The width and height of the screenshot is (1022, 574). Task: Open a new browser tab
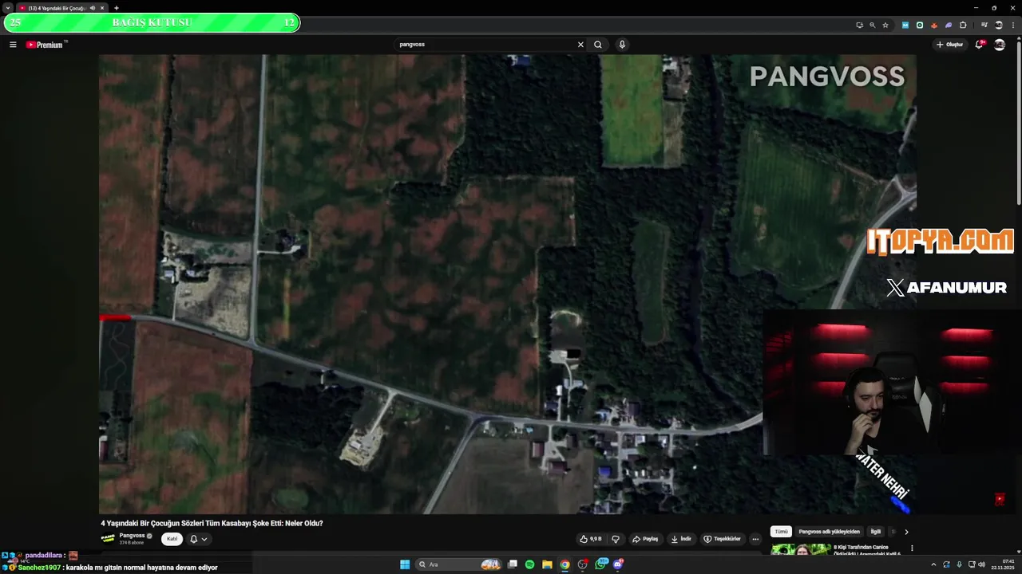pyautogui.click(x=116, y=8)
